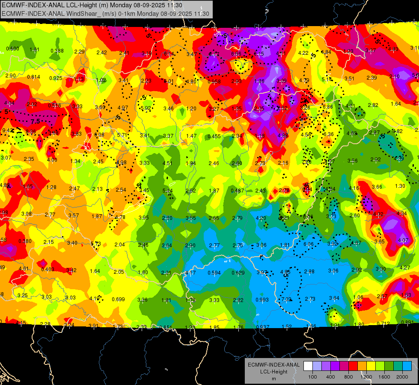Click the wind shear value 1.06
This screenshot has width=419, height=385.
click(x=358, y=297)
